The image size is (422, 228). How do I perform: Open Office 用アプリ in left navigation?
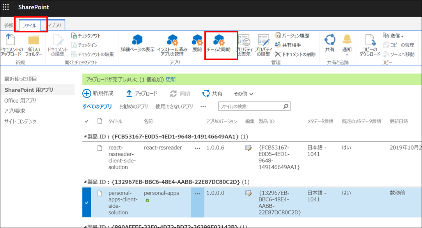[x=20, y=100]
